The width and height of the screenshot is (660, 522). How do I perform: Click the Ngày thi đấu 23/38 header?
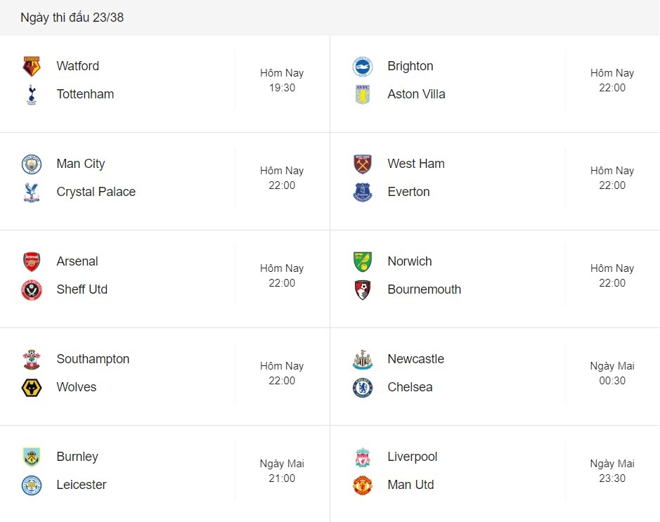click(72, 18)
